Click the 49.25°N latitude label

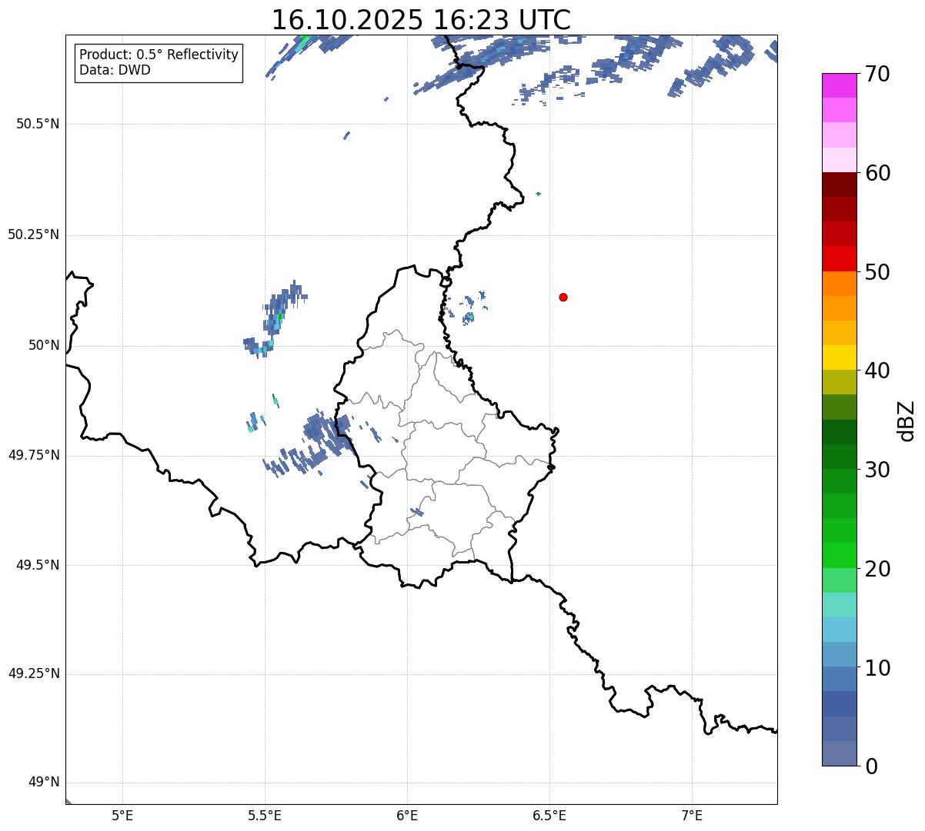33,674
